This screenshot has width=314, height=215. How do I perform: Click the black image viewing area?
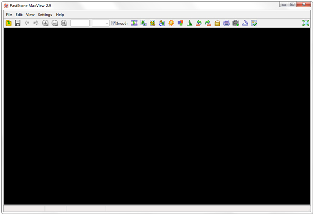157,115
